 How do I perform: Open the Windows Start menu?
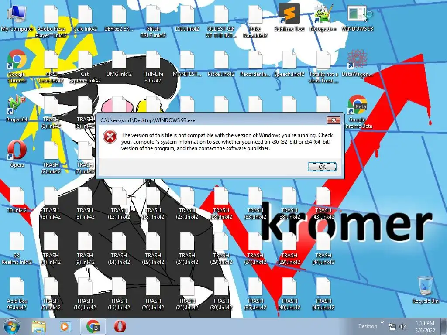point(12,326)
